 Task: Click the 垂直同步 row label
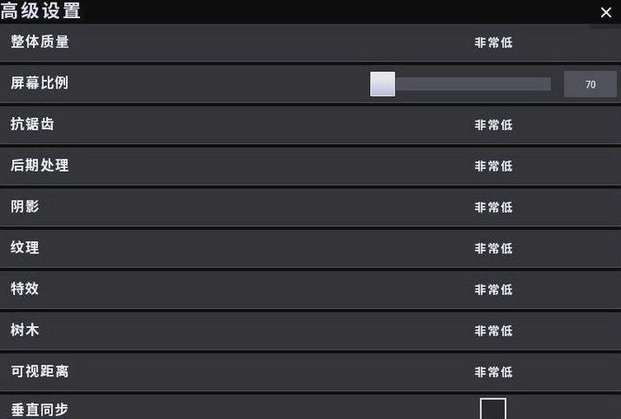[40, 409]
